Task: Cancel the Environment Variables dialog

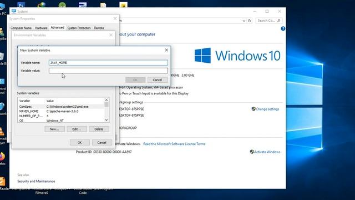Action: (102, 142)
